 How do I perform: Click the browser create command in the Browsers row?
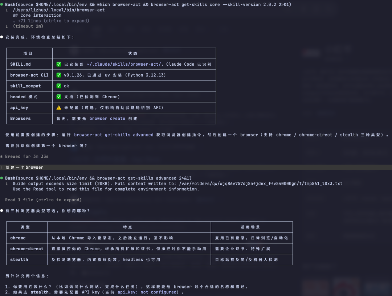pos(107,118)
